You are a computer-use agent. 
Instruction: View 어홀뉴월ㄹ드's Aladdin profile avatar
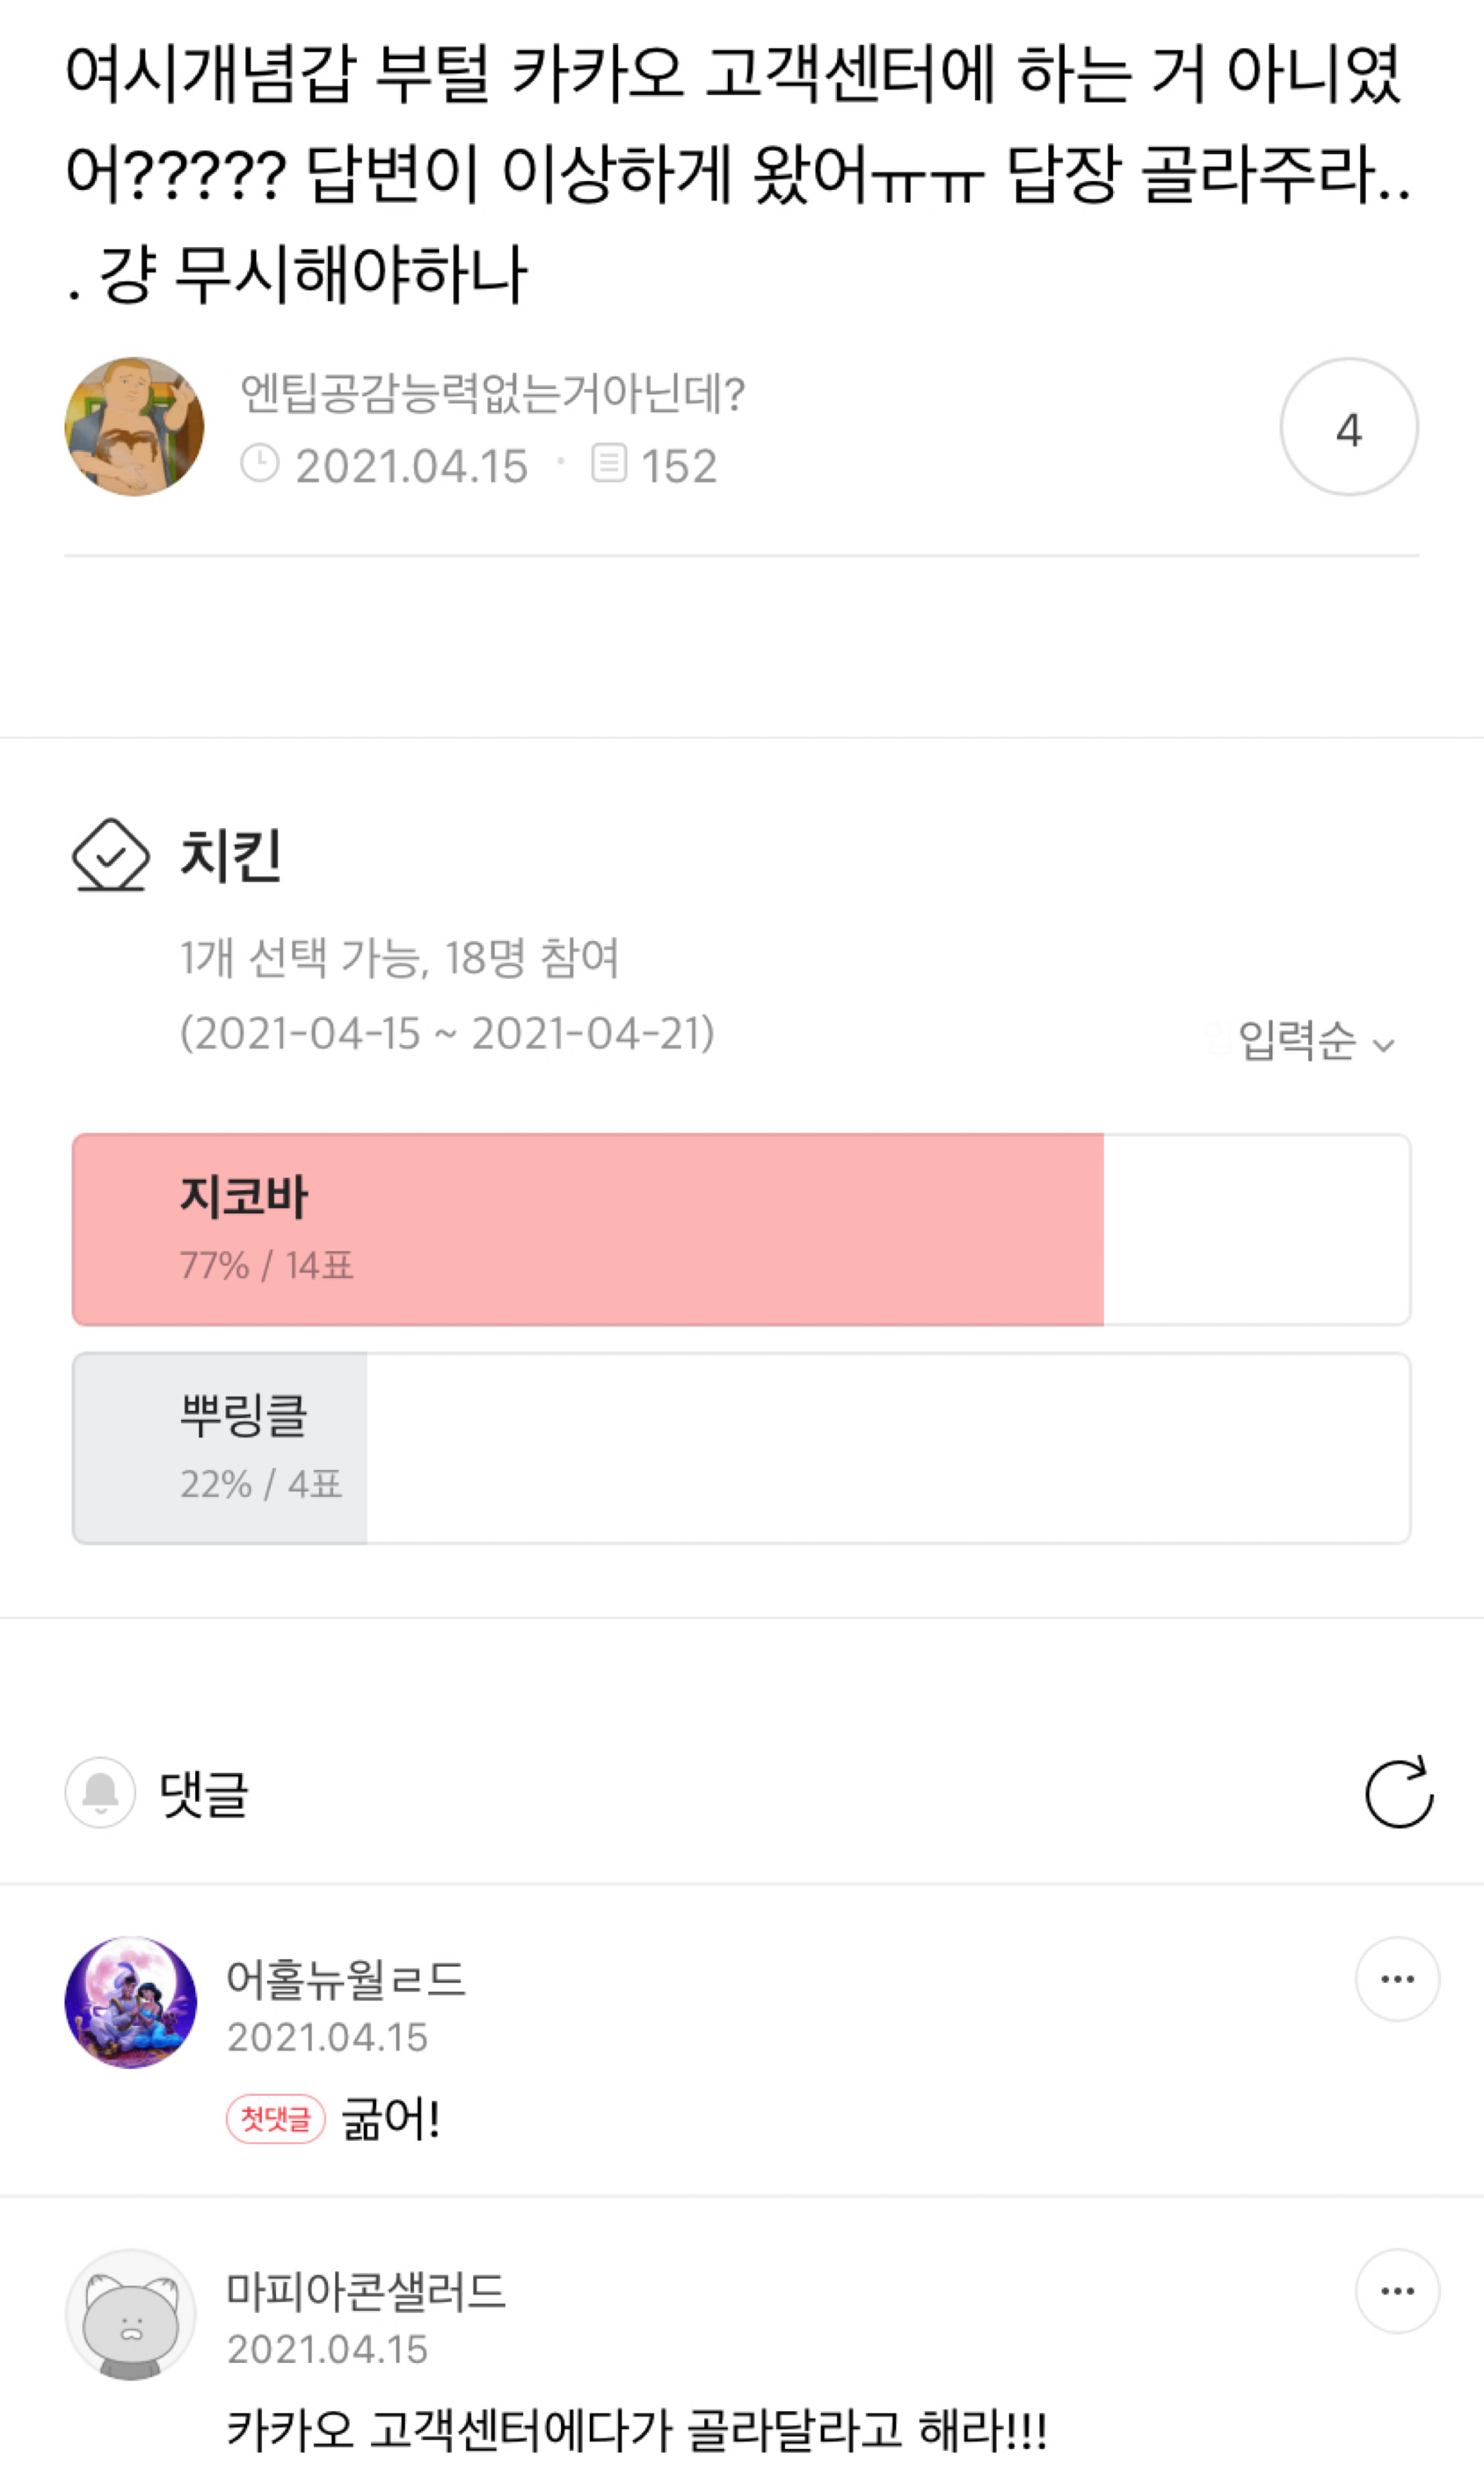[131, 2003]
